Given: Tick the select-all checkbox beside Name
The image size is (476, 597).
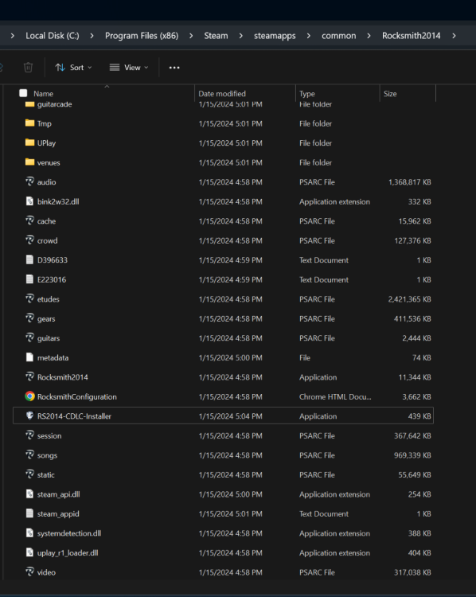Looking at the screenshot, I should coord(23,93).
